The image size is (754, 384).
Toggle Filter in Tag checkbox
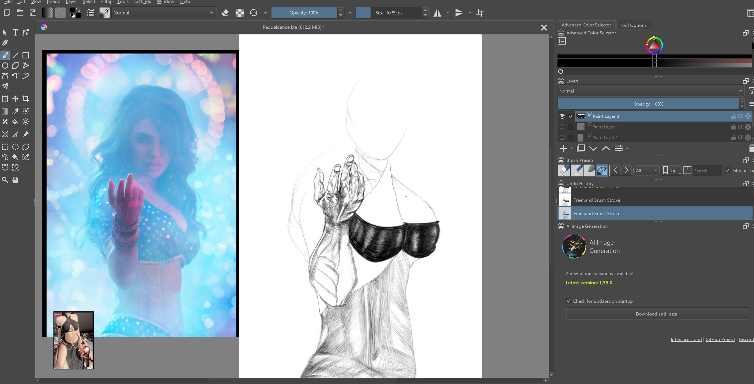pos(728,171)
